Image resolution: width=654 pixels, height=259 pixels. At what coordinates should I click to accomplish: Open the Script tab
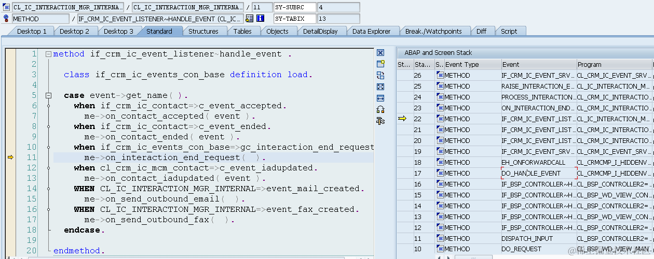click(509, 31)
